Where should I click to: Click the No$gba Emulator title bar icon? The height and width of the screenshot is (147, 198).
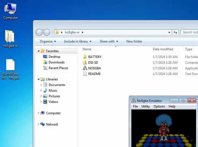(134, 101)
